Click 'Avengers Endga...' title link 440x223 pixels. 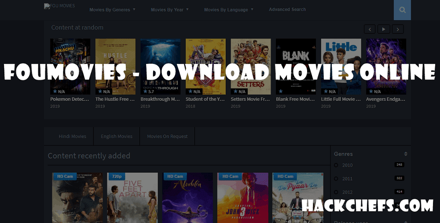(x=385, y=99)
